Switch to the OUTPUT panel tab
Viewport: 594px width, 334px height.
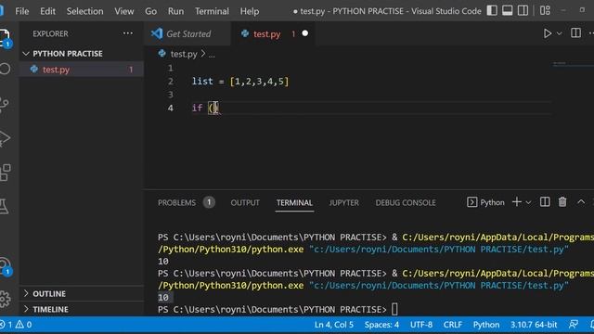point(245,202)
